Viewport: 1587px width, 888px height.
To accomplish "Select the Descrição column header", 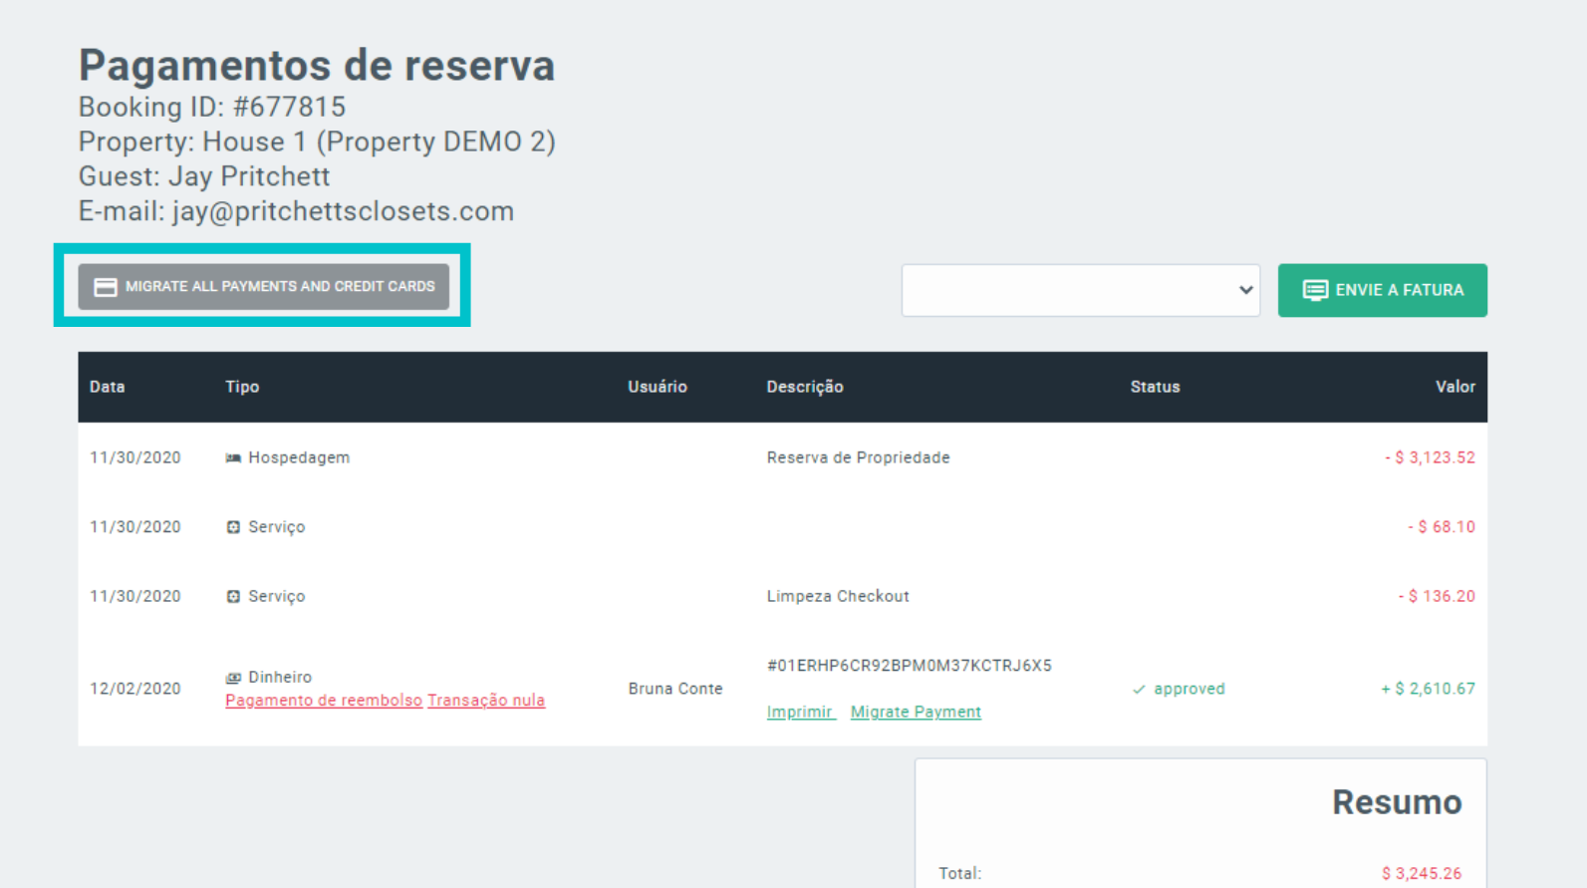I will (x=805, y=387).
